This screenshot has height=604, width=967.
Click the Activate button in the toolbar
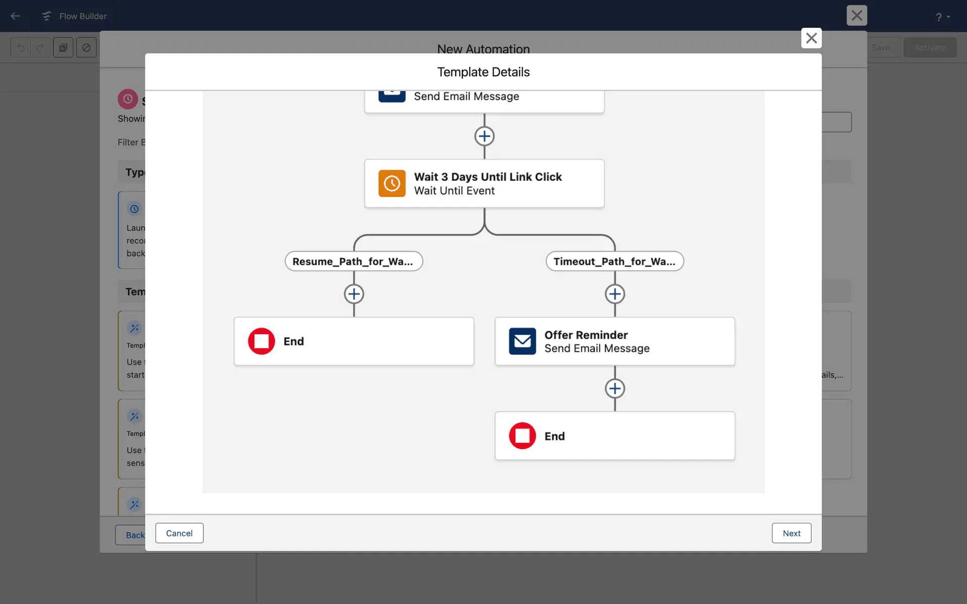tap(930, 47)
